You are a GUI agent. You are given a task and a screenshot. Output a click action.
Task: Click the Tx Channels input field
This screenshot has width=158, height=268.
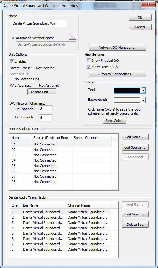tap(45, 118)
